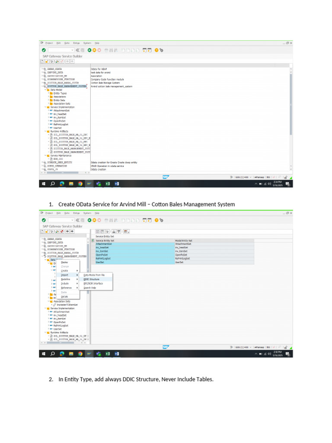Click Service Entity Set column header in lower grid
Screen dimensions: 332x443
(x=135, y=241)
